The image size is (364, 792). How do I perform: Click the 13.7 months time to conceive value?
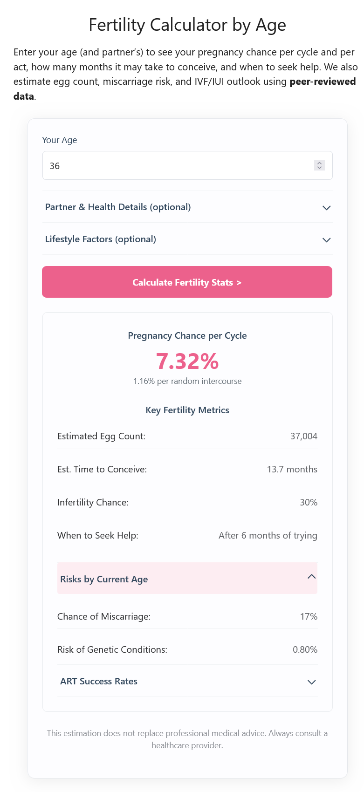point(292,470)
